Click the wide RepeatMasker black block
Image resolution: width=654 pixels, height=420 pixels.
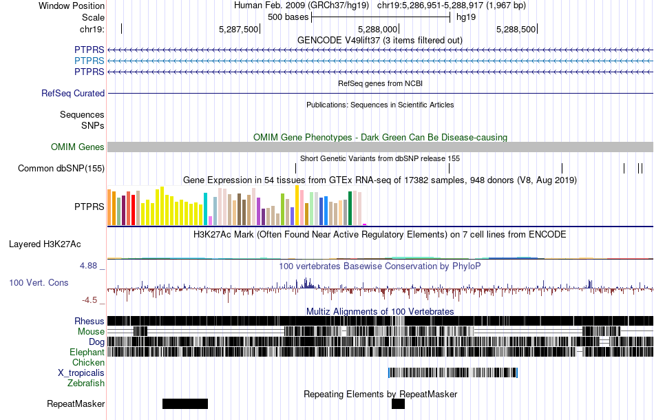click(185, 403)
